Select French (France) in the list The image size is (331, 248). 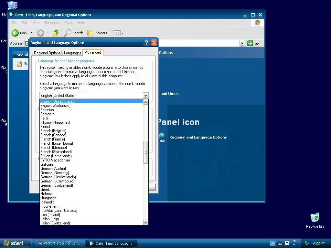click(x=91, y=139)
